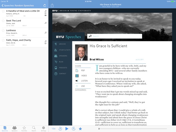The image size is (176, 132).
Task: Star the Lonliness speech
Action: pos(3,30)
